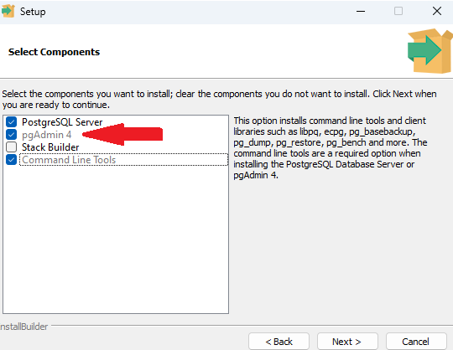Click the command line tools description text
Viewport: 453px width, 350px height.
[331, 147]
